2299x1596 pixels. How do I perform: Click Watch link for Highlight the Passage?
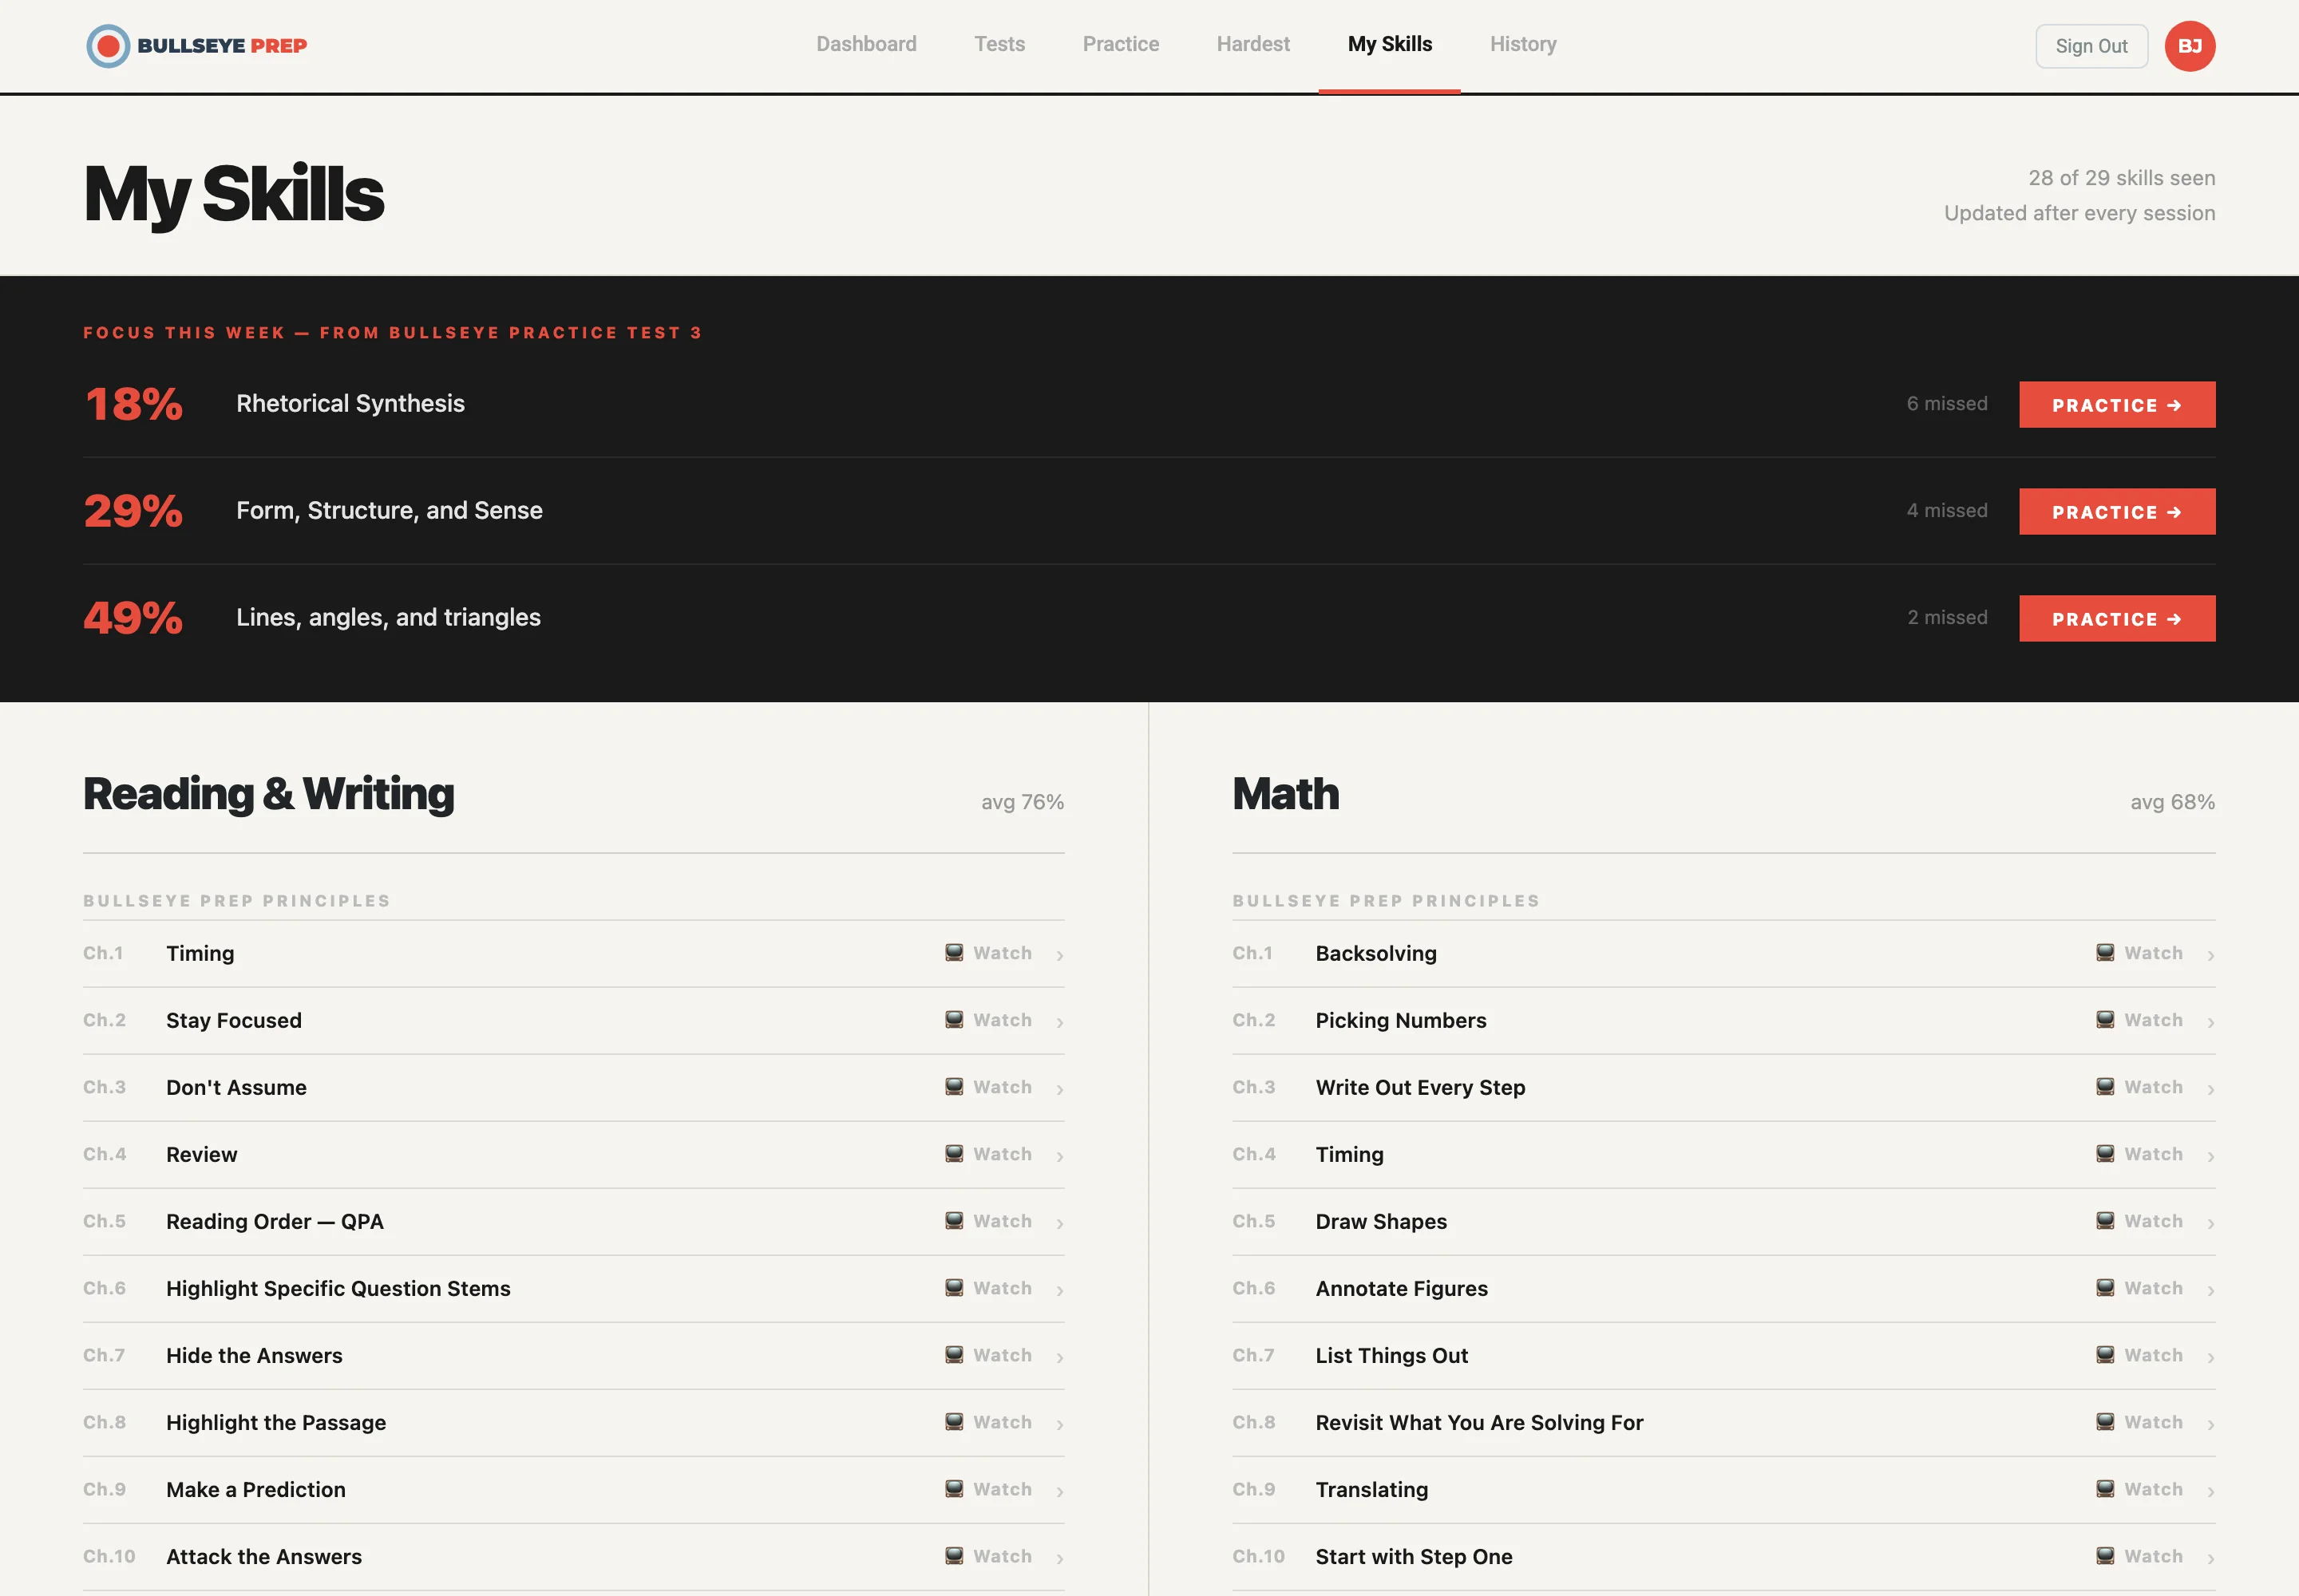click(x=1003, y=1422)
